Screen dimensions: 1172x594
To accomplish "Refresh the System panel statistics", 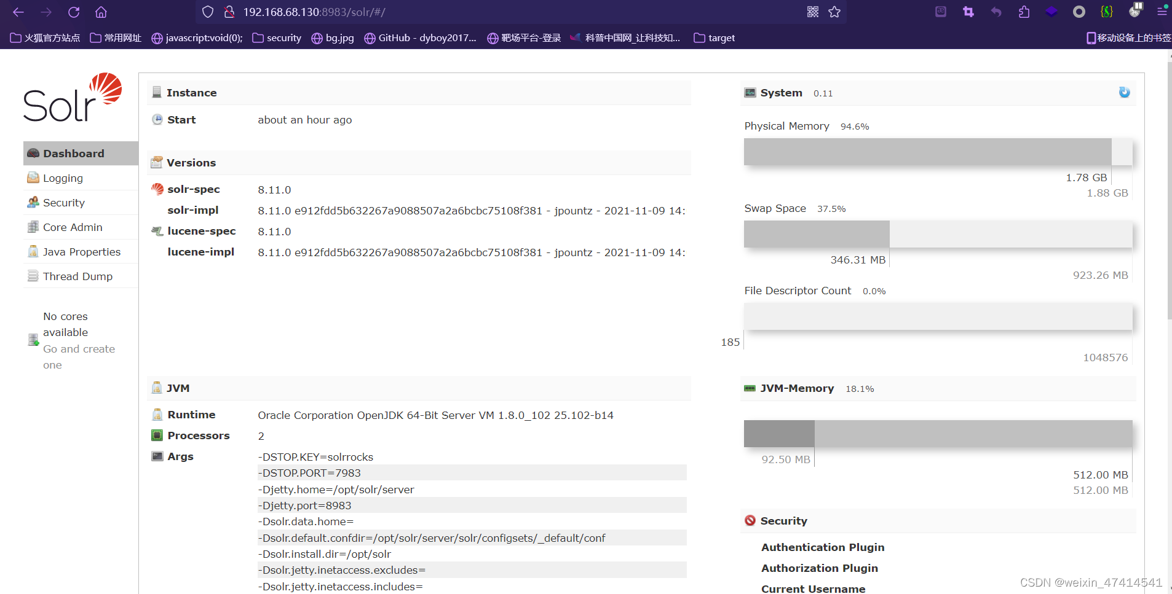I will coord(1124,93).
